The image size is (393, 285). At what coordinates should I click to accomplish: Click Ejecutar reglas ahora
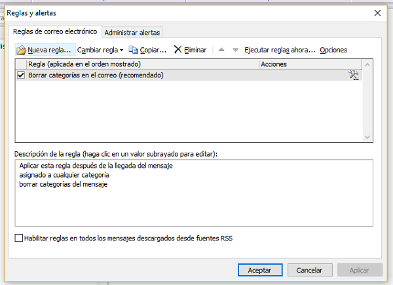click(x=280, y=50)
